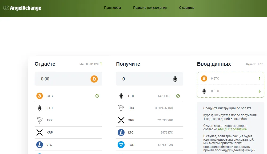Click the 8476 LTC reserve value
This screenshot has width=267, height=154.
pyautogui.click(x=167, y=132)
